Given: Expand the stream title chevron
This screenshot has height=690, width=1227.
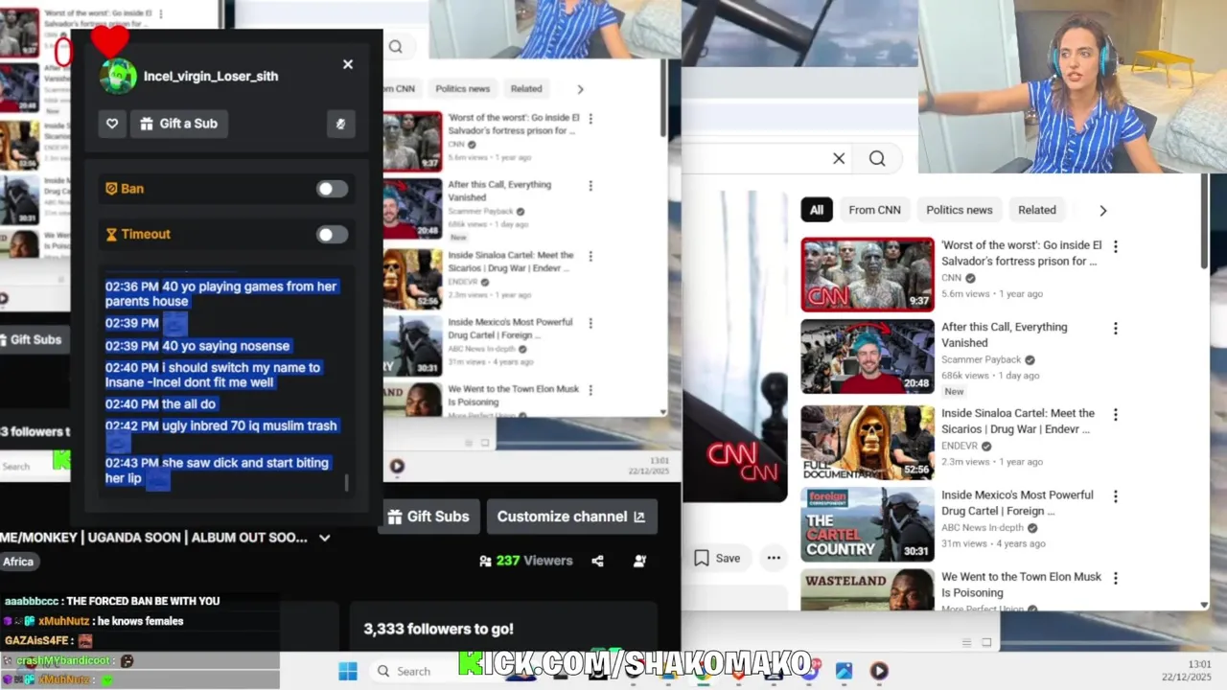Looking at the screenshot, I should click(x=325, y=538).
